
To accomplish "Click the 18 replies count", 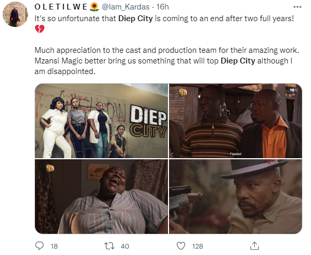I will [54, 246].
